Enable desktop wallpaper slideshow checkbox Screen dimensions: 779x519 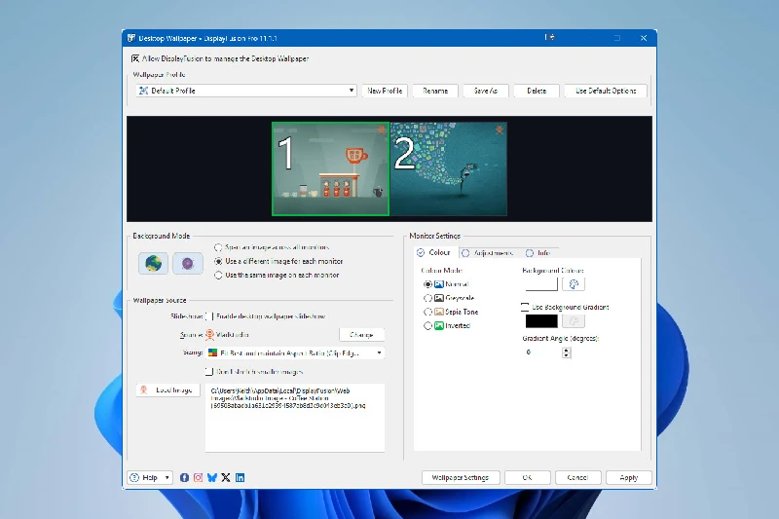pos(209,315)
